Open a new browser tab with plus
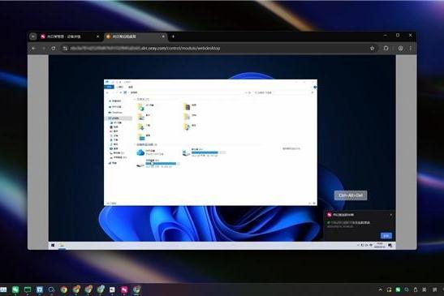 pos(173,36)
